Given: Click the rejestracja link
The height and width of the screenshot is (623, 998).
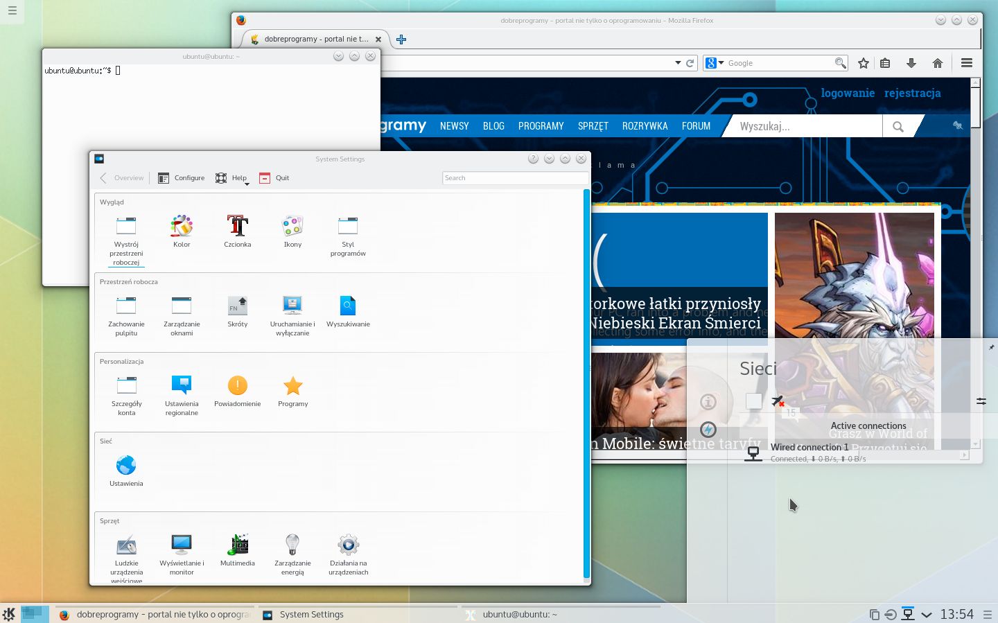Looking at the screenshot, I should click(913, 93).
